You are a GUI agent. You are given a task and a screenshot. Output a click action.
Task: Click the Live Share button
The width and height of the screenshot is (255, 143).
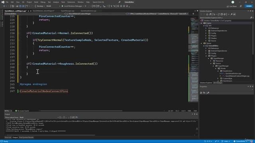[231, 6]
